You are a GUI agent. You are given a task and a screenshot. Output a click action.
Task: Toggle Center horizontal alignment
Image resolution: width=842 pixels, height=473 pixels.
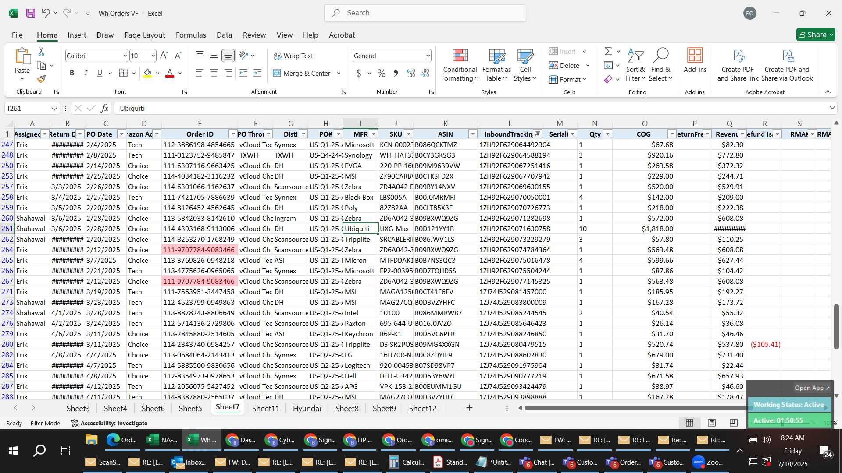(x=214, y=73)
